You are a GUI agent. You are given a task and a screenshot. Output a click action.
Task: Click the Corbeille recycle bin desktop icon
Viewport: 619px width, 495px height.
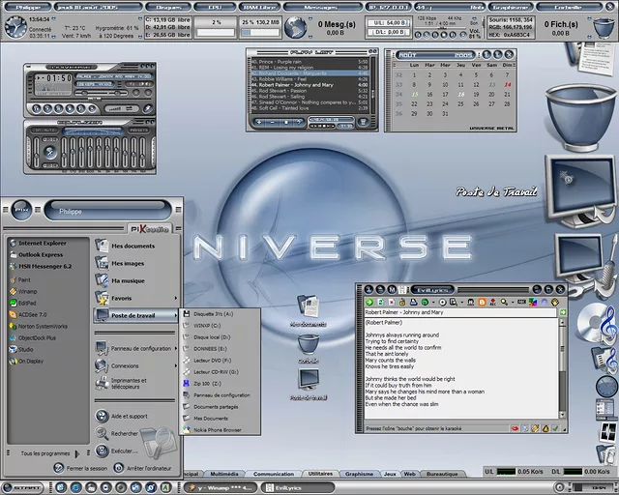click(x=309, y=344)
